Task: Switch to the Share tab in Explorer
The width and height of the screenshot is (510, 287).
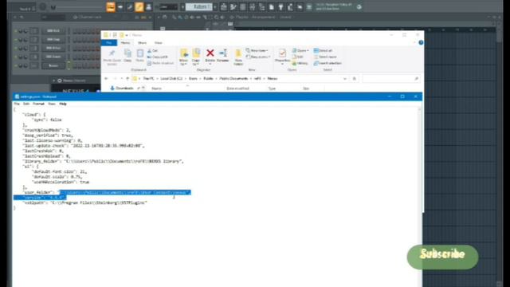Action: (x=142, y=42)
